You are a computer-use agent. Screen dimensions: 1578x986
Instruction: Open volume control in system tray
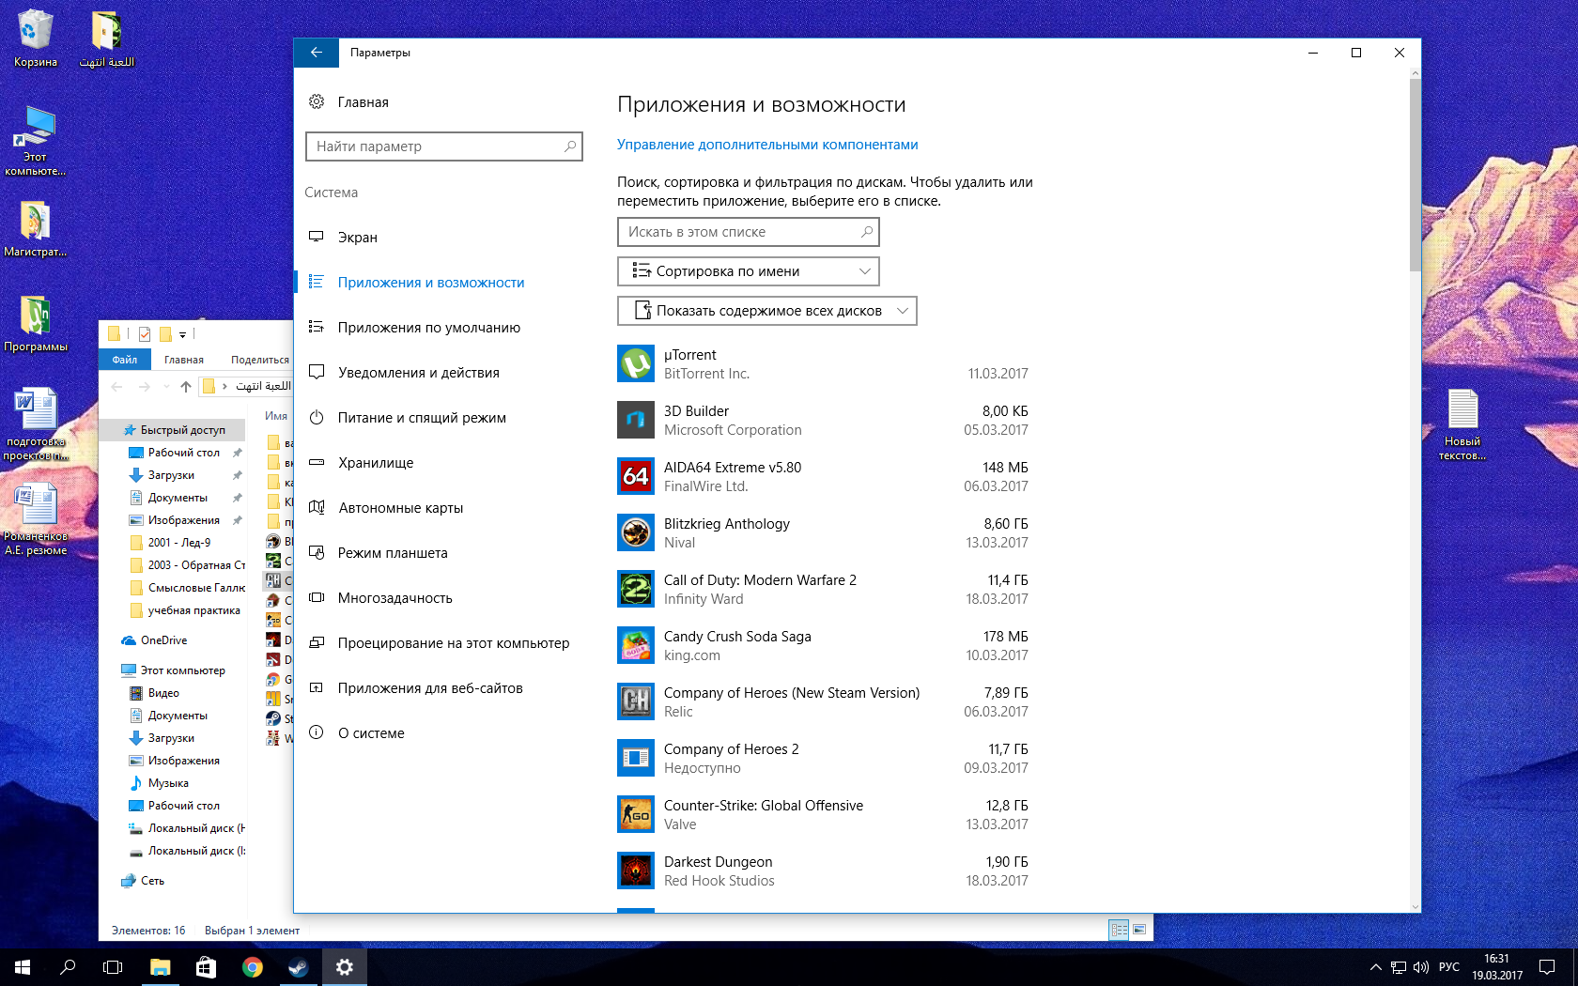click(1420, 967)
